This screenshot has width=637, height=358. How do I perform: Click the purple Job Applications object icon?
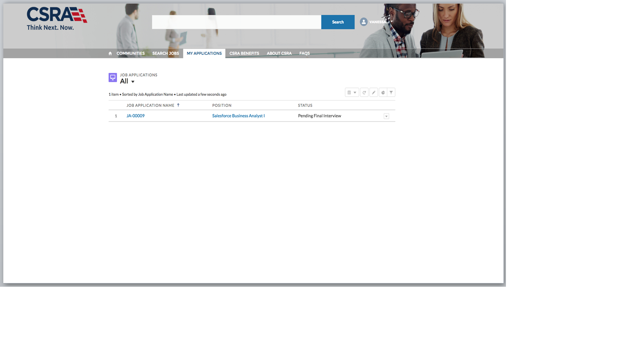(112, 77)
